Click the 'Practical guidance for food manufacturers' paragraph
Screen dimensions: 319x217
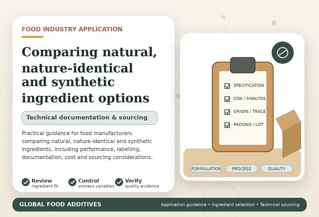click(x=87, y=145)
